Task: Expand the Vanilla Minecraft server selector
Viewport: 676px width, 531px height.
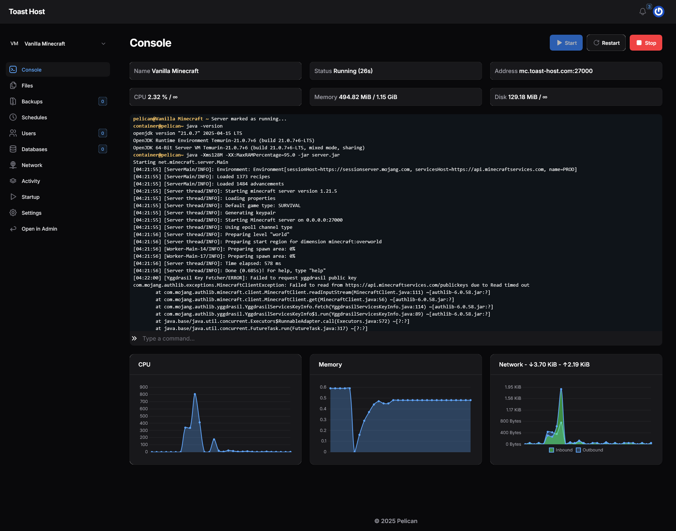Action: pos(58,44)
